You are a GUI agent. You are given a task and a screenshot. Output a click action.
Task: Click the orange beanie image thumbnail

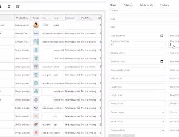[x=36, y=133]
